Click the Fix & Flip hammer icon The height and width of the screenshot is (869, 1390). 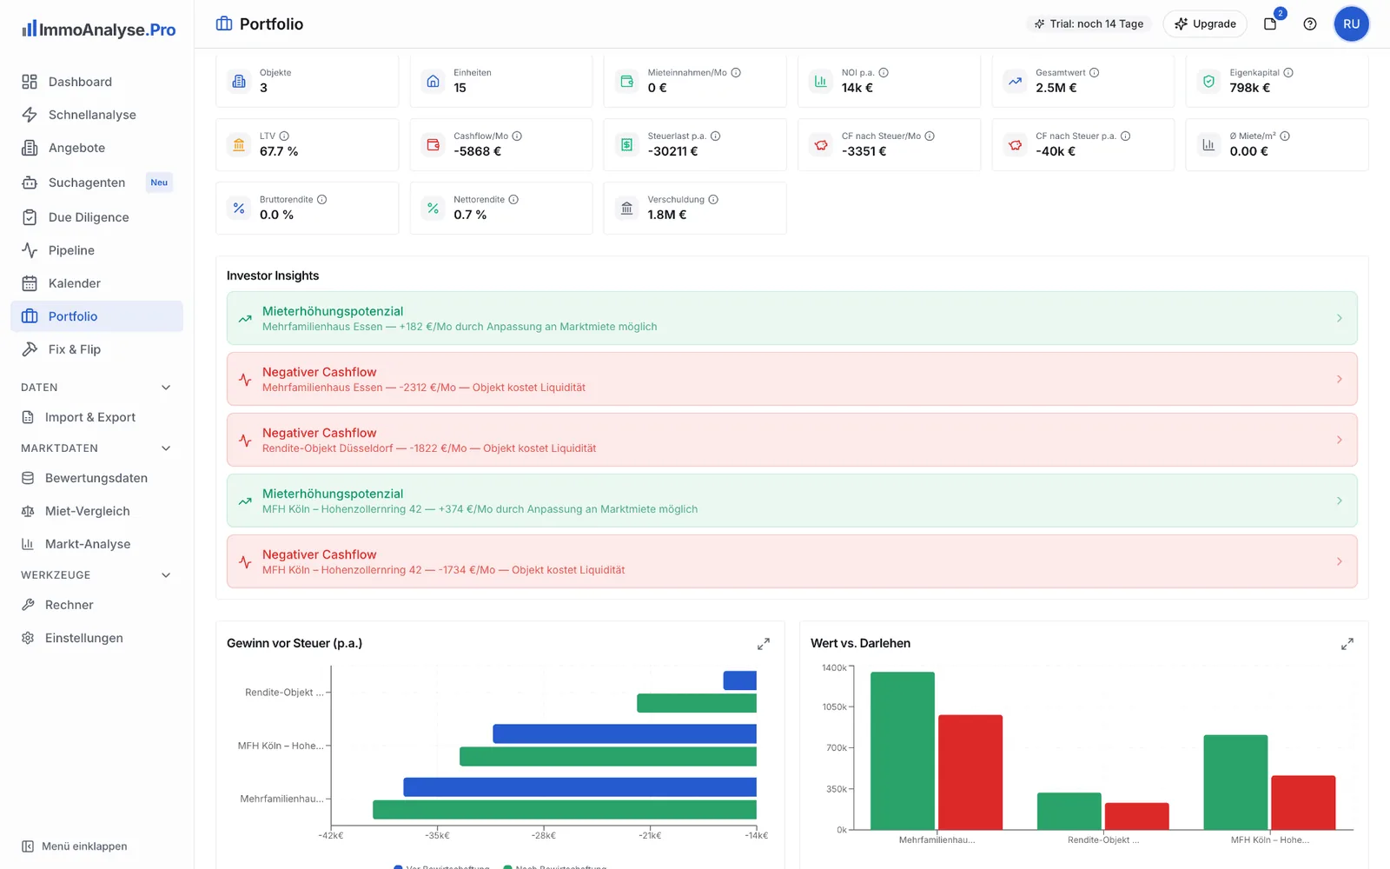[x=30, y=349]
